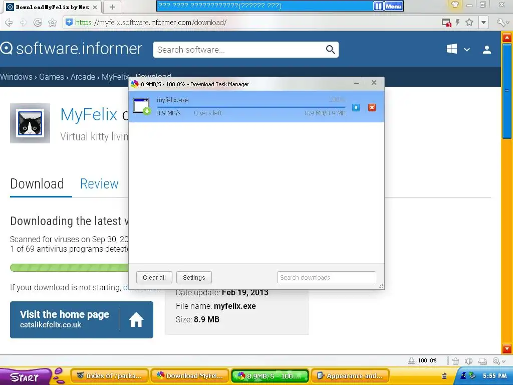Go to MyFelix breadcrumb link
Viewport: 513px width, 385px height.
(115, 77)
